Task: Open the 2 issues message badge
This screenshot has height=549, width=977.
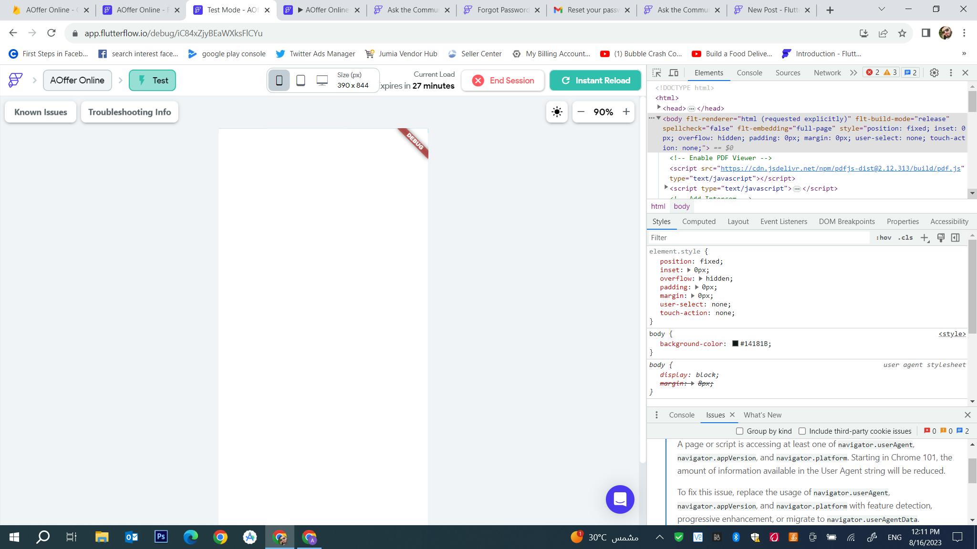Action: [x=911, y=72]
